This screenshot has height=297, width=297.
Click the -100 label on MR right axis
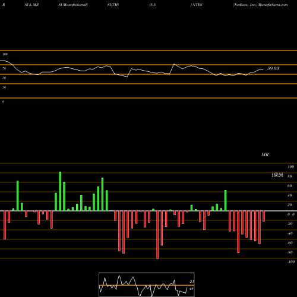291,262
